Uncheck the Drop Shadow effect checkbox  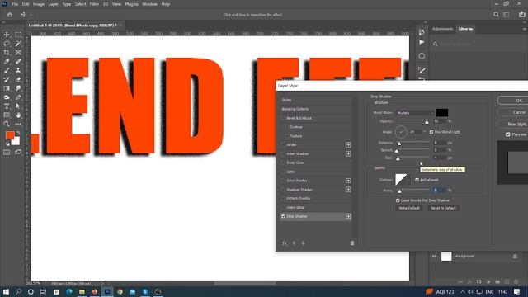(x=284, y=216)
